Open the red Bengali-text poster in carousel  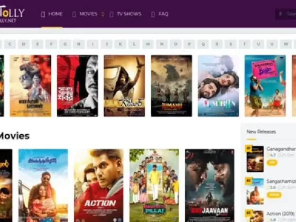(77, 86)
